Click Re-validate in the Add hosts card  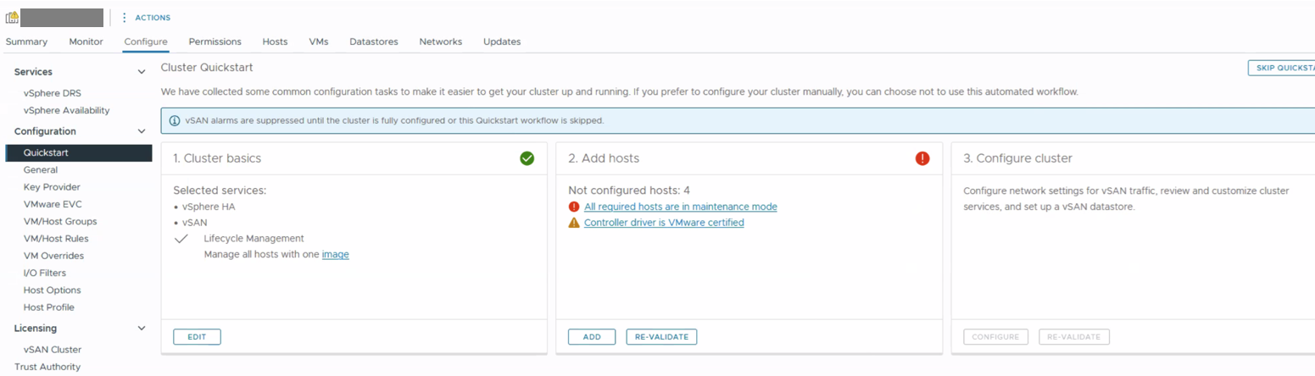coord(661,337)
